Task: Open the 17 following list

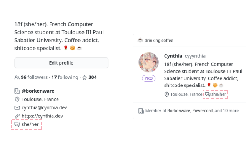Action: [x=65, y=77]
